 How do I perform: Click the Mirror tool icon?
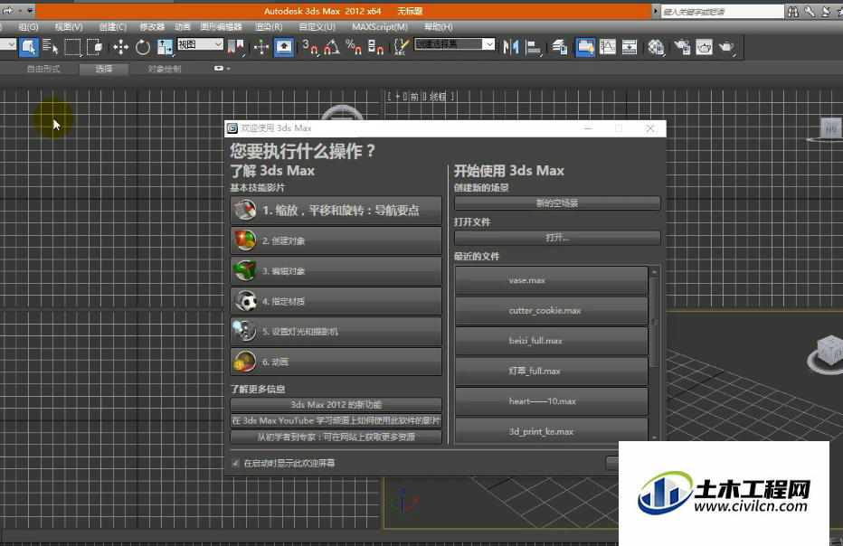pos(511,47)
